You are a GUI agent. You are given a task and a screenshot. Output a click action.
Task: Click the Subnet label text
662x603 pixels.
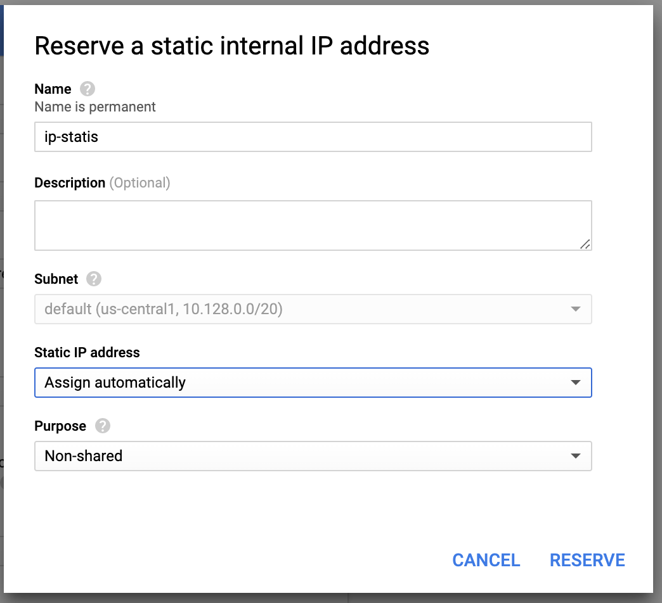coord(56,279)
